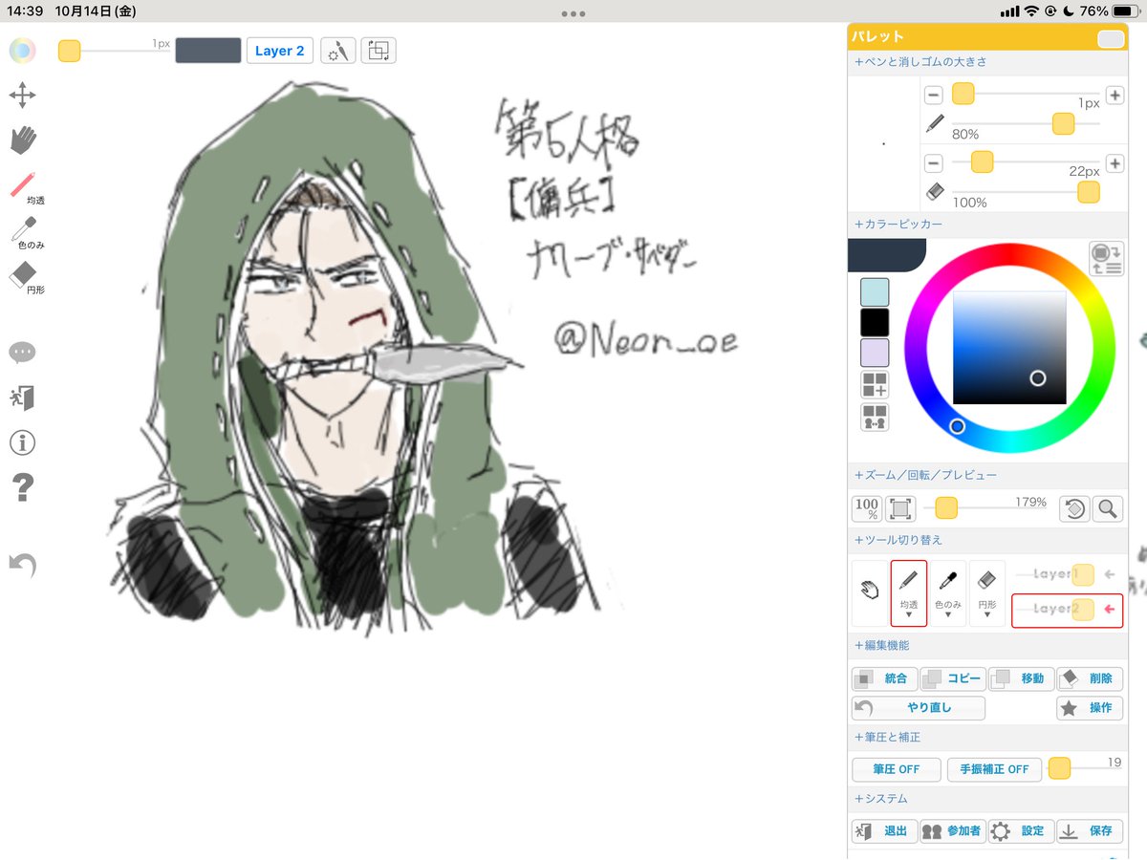1147x860 pixels.
Task: Decrease pen size with minus button
Action: [934, 95]
